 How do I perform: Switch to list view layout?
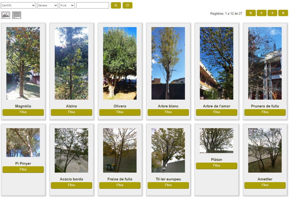coord(17,15)
